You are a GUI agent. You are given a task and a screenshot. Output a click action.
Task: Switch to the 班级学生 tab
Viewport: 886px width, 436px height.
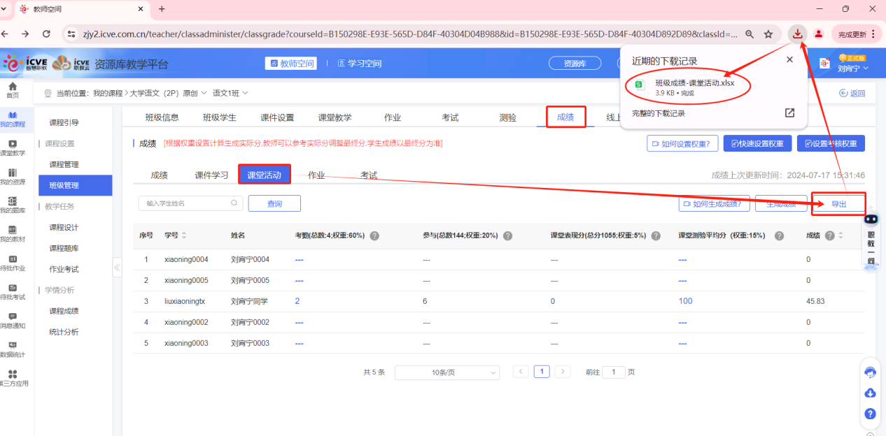[x=219, y=117]
